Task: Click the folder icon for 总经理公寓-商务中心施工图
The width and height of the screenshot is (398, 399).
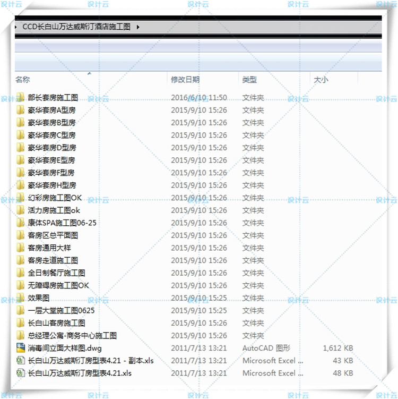Action: tap(20, 335)
